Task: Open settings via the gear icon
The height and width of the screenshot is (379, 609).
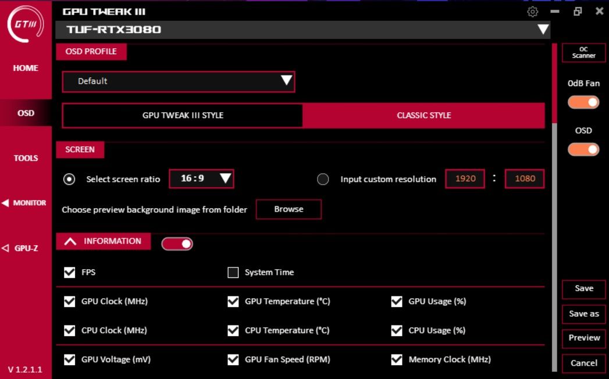Action: [532, 12]
